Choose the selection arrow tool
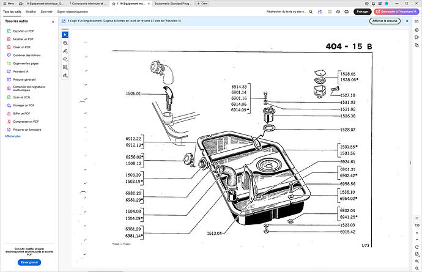Viewport: 422px width, 272px height. (65, 35)
